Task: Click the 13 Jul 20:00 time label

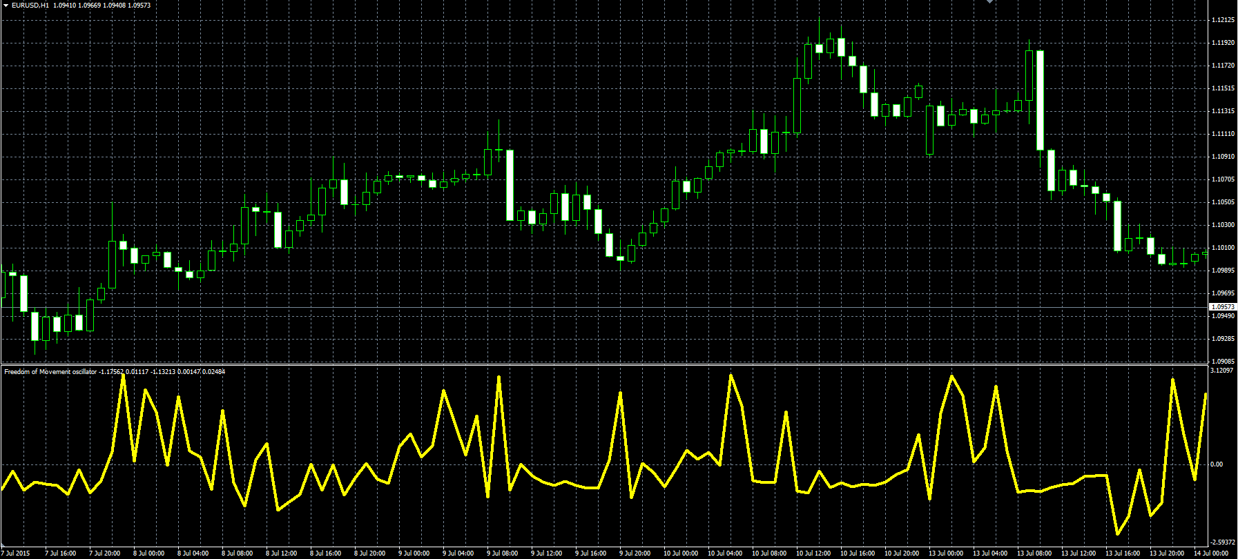Action: point(1168,553)
